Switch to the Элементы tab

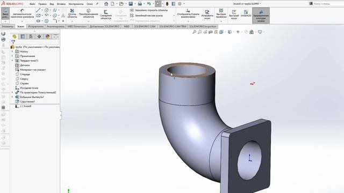8,26
